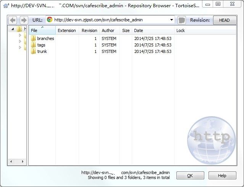Screen dimensions: 244x187
Task: Click the SYSTEM author of trunk
Action: coord(109,51)
